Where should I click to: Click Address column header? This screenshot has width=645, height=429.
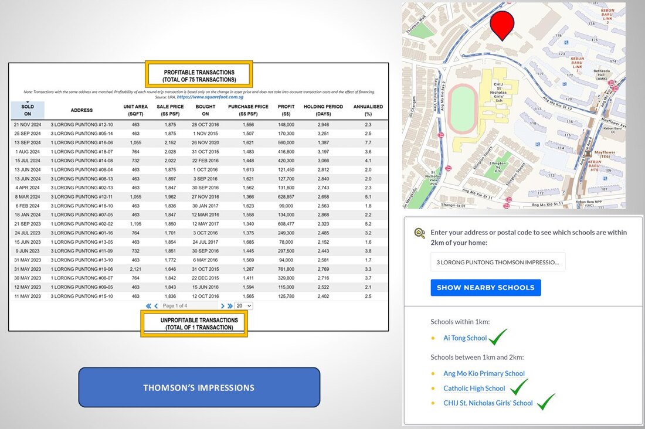[x=82, y=110]
